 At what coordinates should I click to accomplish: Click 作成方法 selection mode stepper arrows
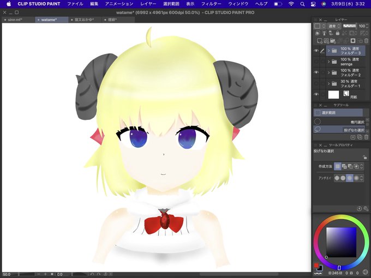coord(361,166)
